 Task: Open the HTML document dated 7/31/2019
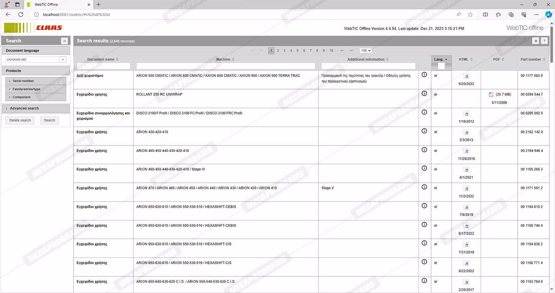coord(466,244)
